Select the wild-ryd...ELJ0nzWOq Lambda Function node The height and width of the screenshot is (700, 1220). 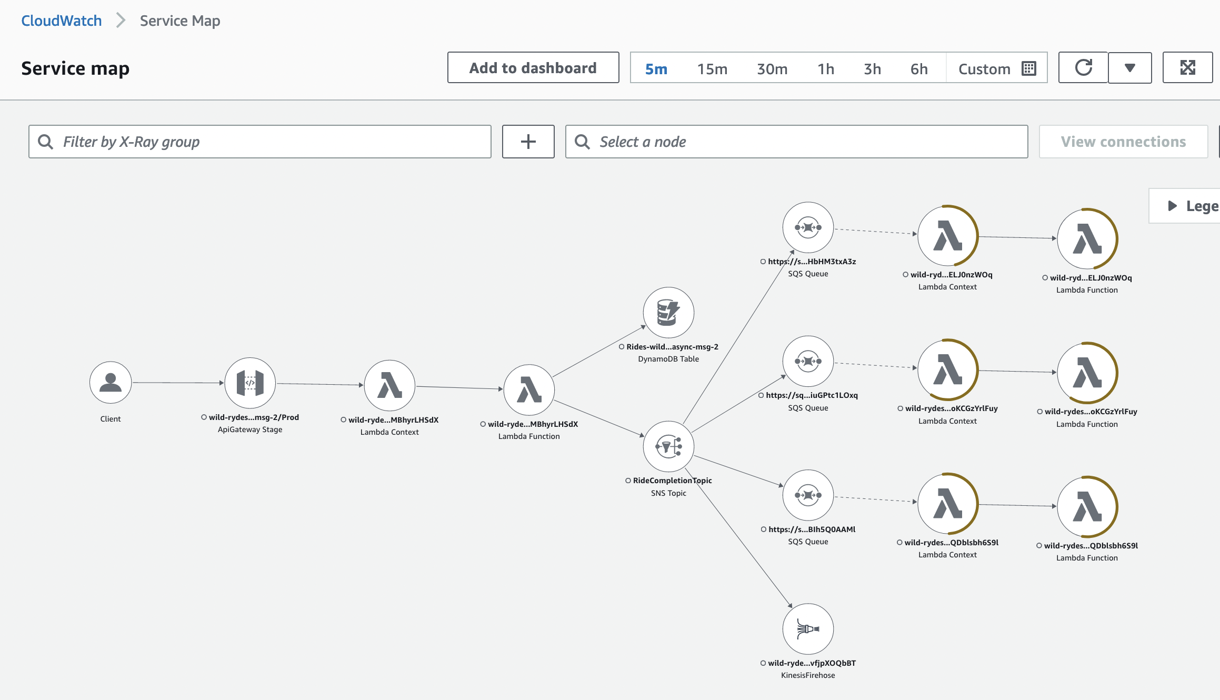(1087, 239)
